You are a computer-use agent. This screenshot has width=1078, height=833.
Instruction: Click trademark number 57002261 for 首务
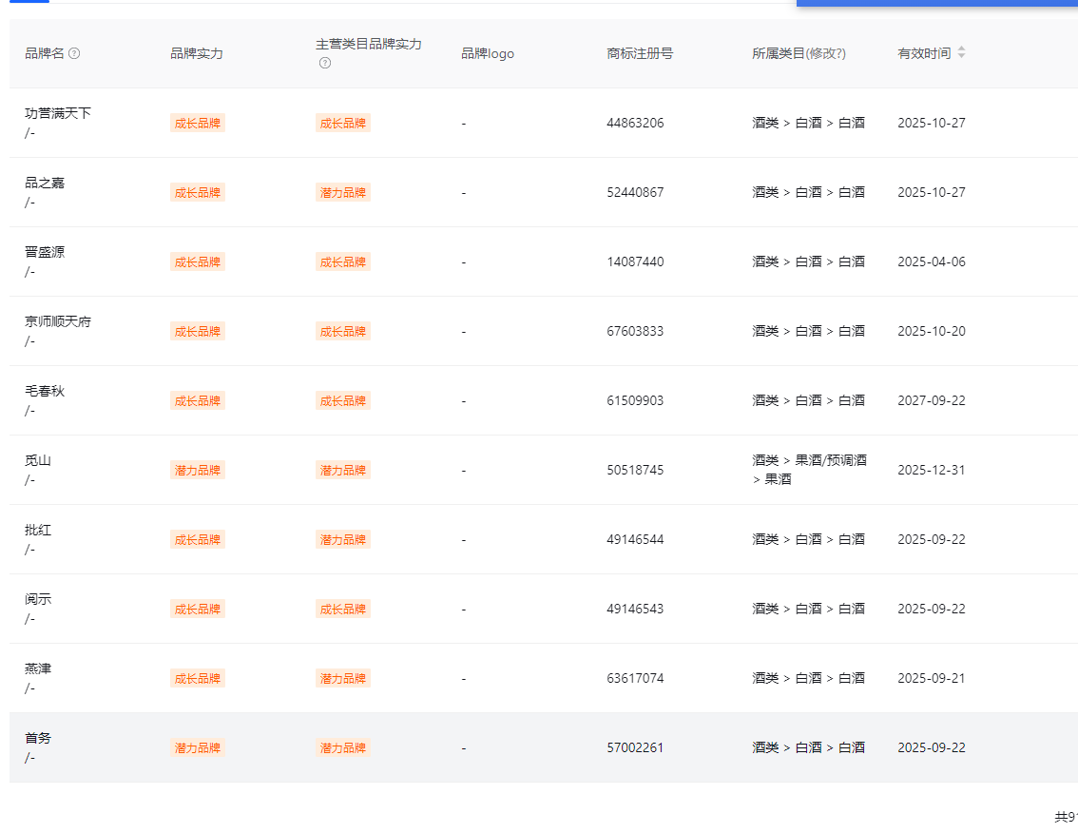(635, 747)
